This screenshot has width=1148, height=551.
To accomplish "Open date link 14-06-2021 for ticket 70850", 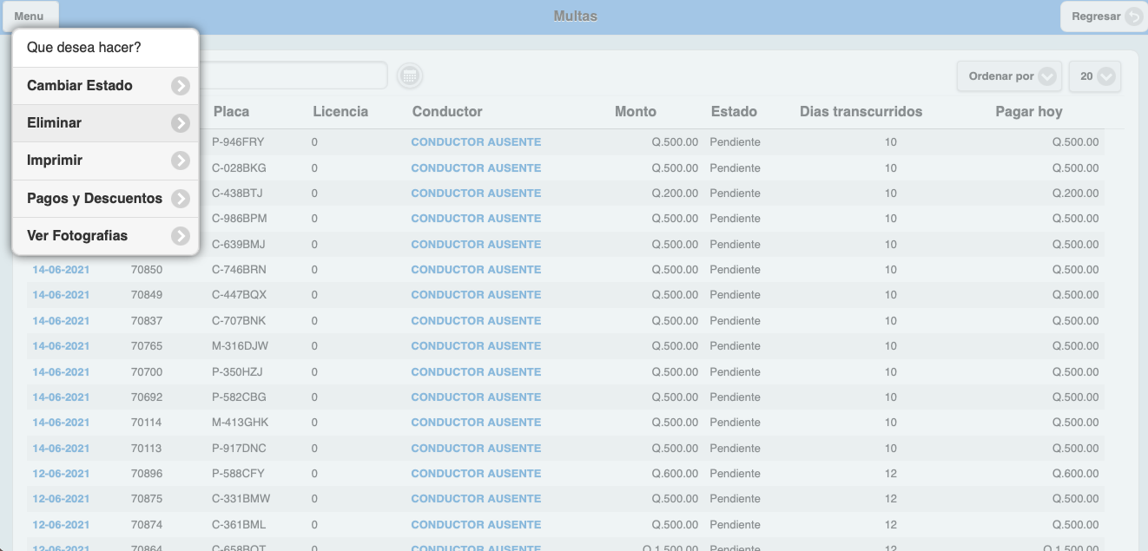I will tap(61, 270).
